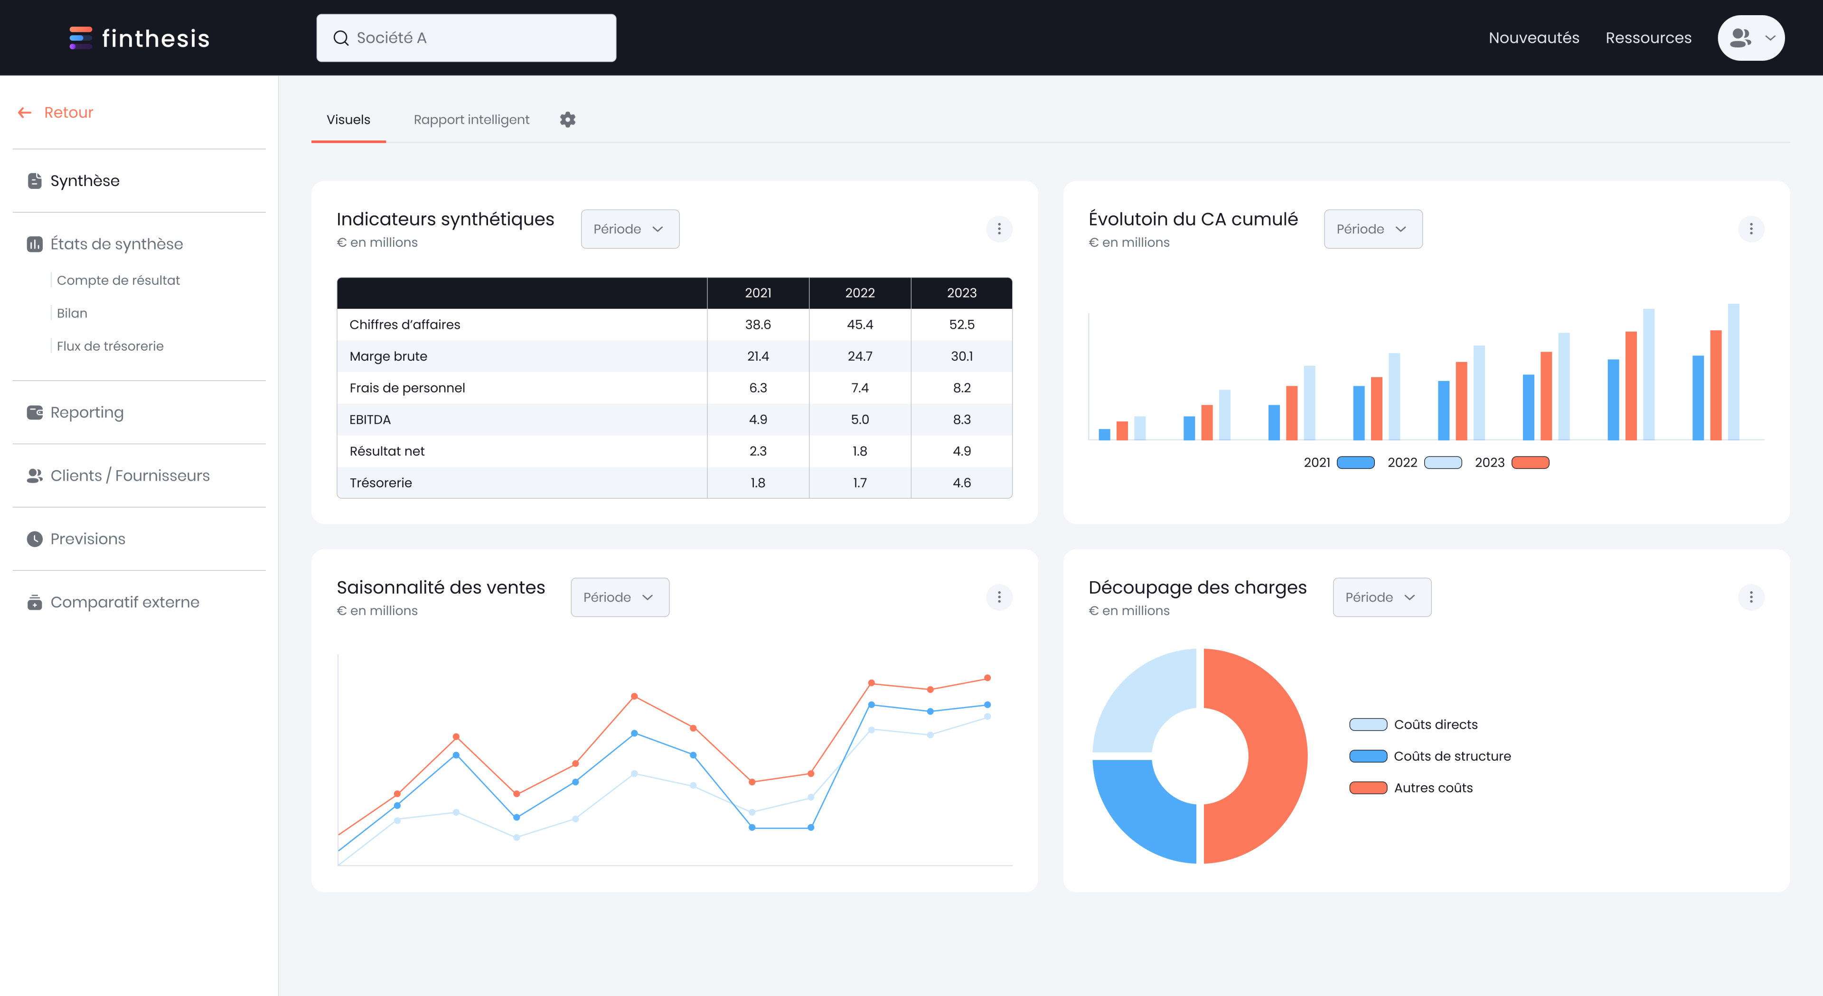Select Flux de trésorerie sub-item
The width and height of the screenshot is (1823, 996).
coord(110,346)
